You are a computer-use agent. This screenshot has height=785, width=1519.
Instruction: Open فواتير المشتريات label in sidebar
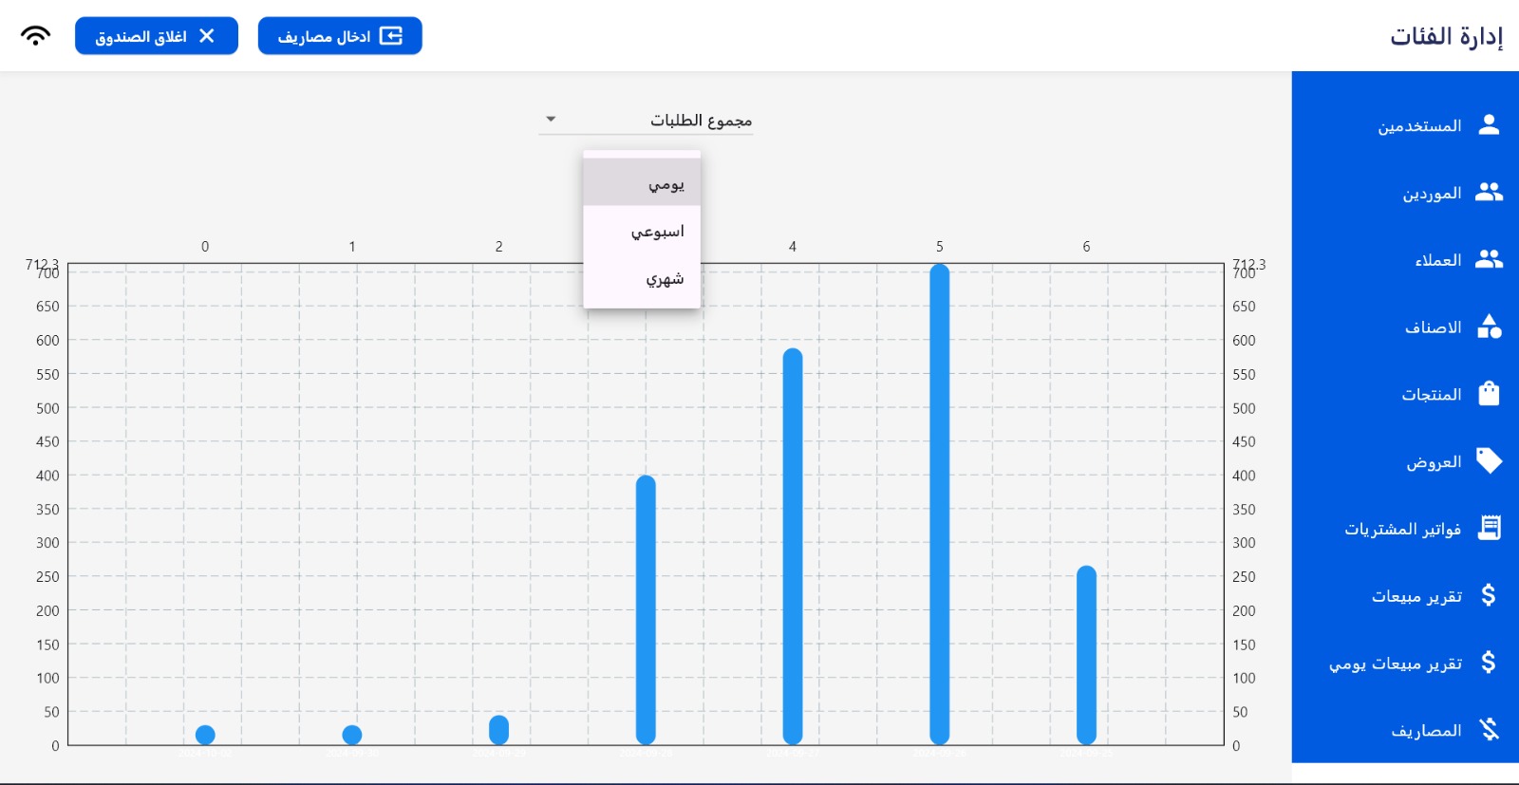pyautogui.click(x=1402, y=529)
